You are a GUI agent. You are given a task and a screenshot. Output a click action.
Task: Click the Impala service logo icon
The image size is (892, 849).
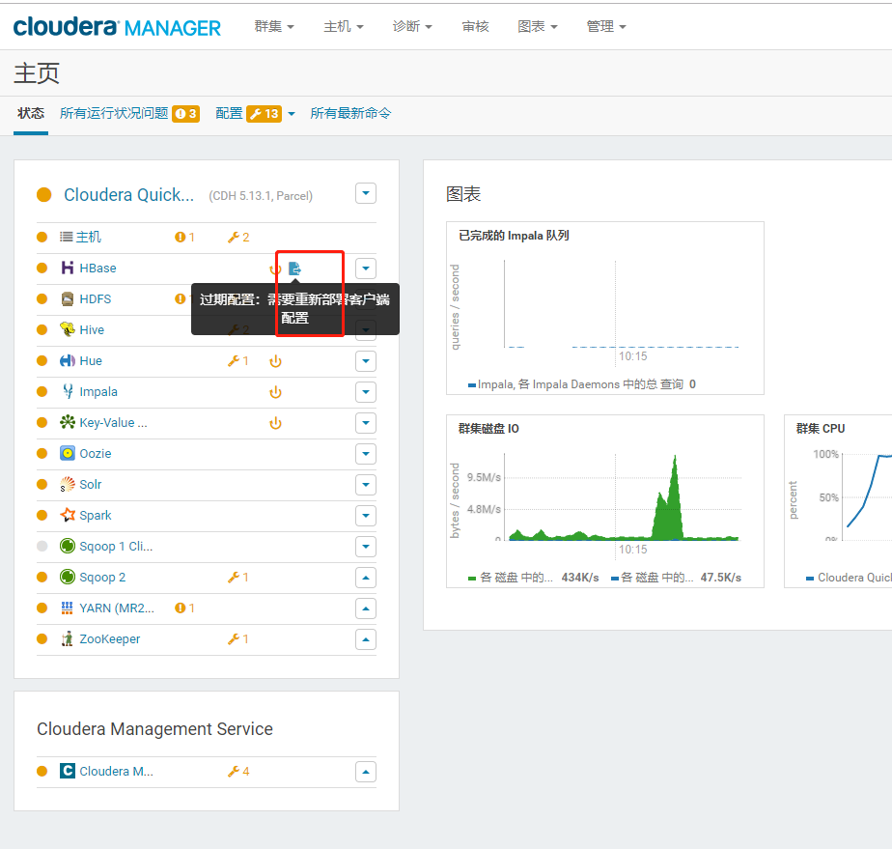tap(68, 391)
